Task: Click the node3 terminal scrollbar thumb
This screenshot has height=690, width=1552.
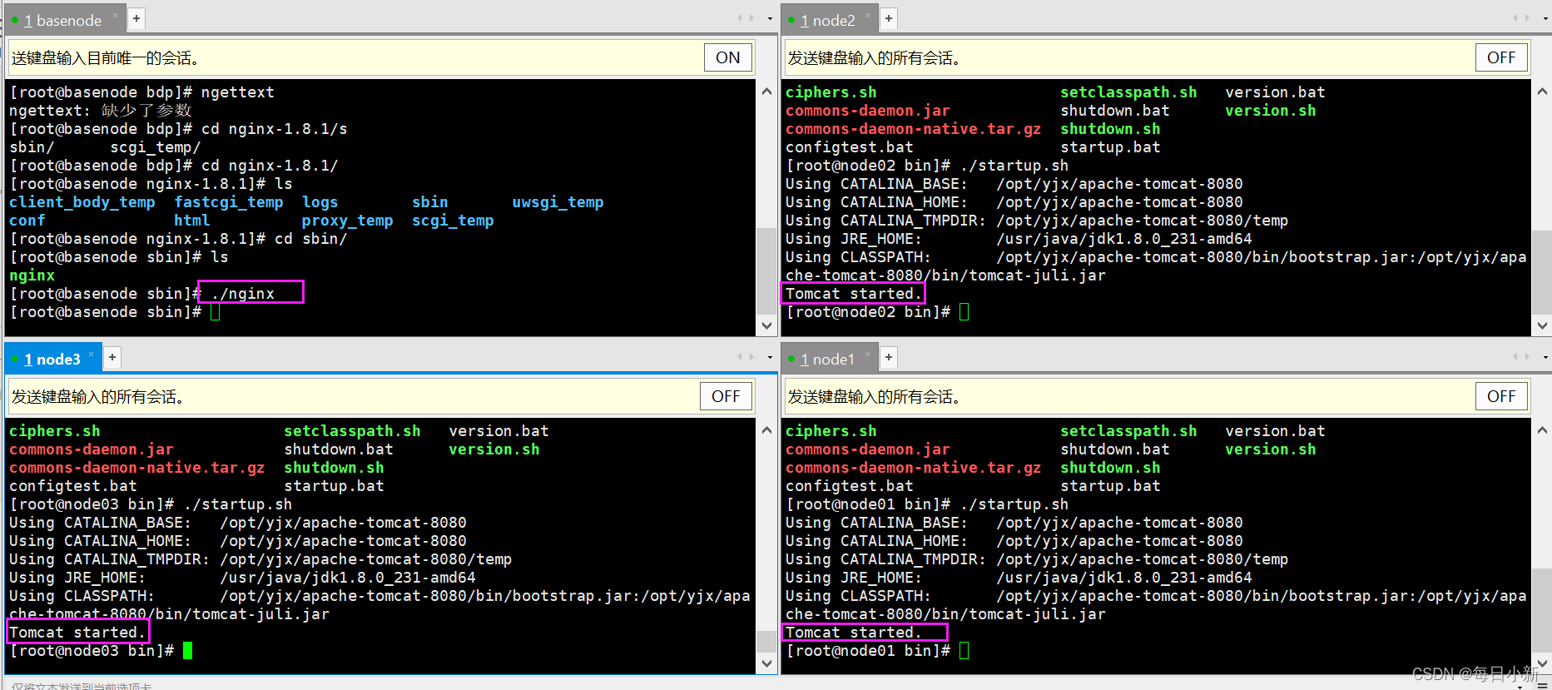Action: pyautogui.click(x=766, y=642)
